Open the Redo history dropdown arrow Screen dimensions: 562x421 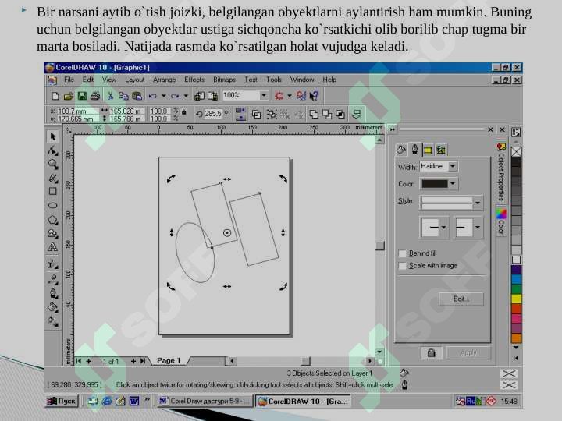[x=186, y=96]
